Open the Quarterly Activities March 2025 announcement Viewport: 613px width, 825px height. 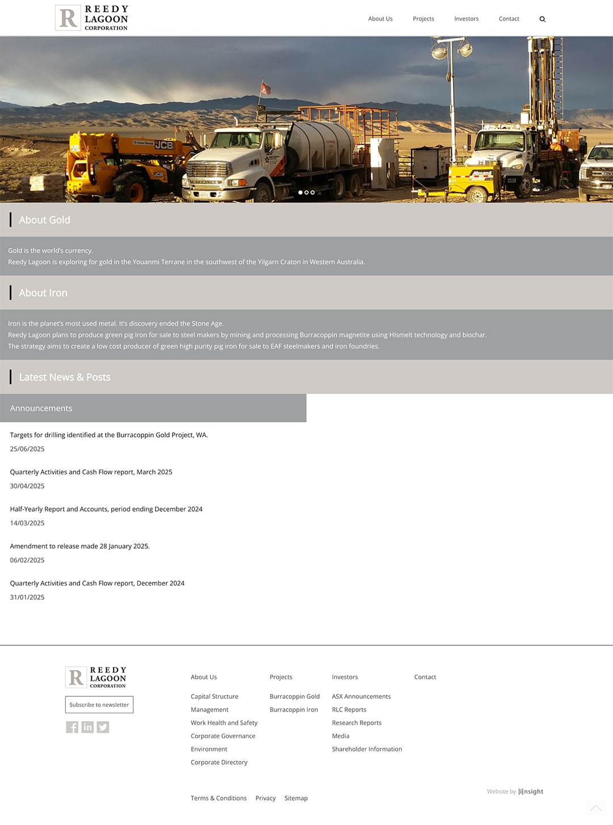91,472
